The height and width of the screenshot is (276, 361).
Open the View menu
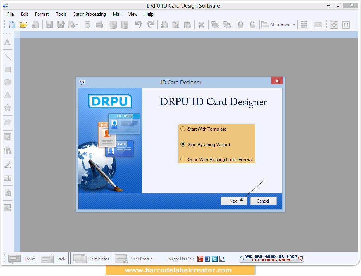[133, 14]
